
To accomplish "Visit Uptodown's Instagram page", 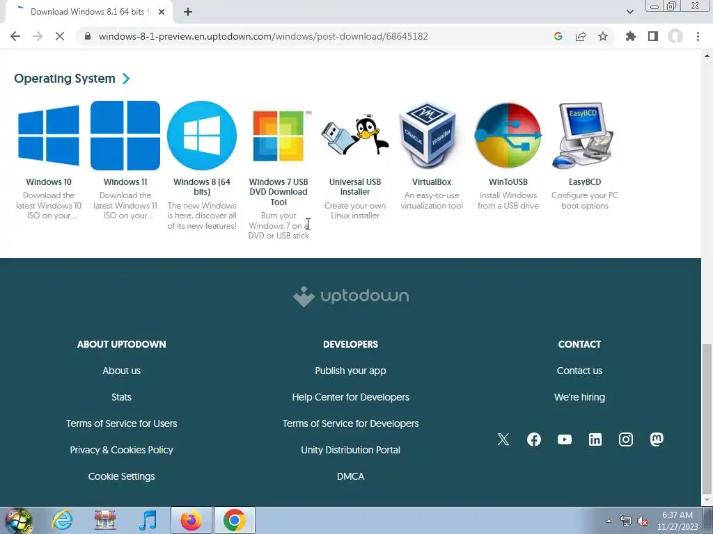I will coord(626,439).
